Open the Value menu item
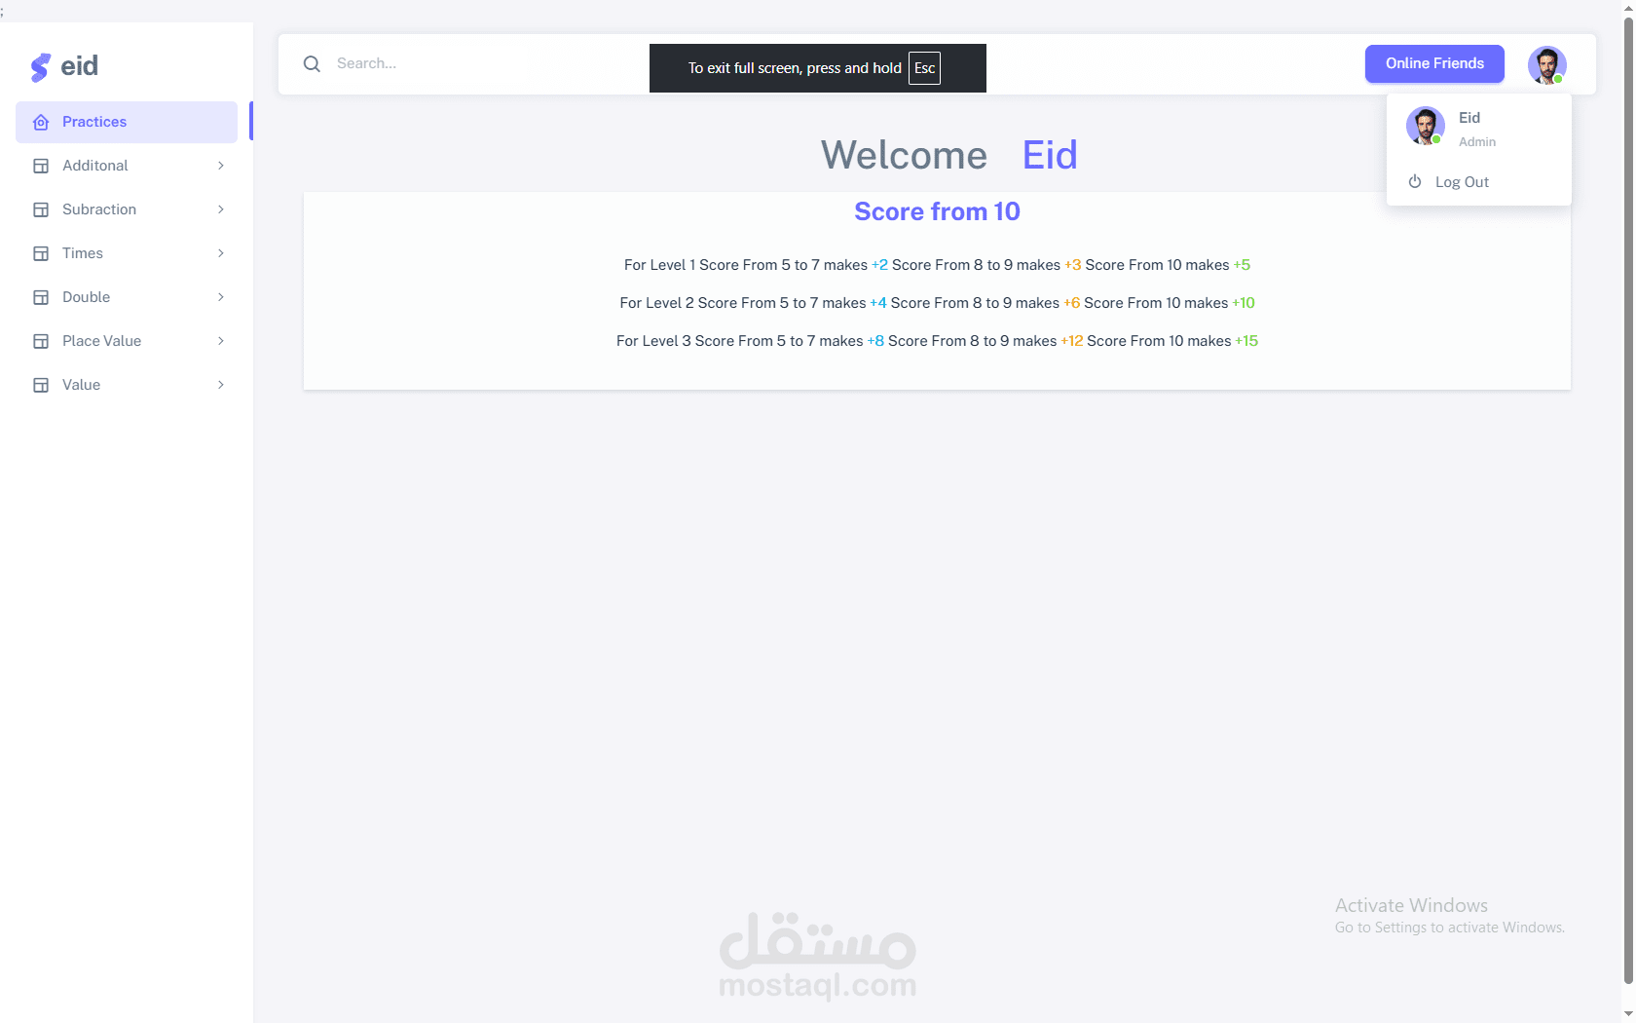 (127, 385)
